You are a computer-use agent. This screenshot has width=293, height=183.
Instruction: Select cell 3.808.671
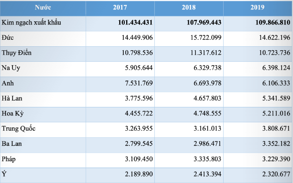point(277,128)
